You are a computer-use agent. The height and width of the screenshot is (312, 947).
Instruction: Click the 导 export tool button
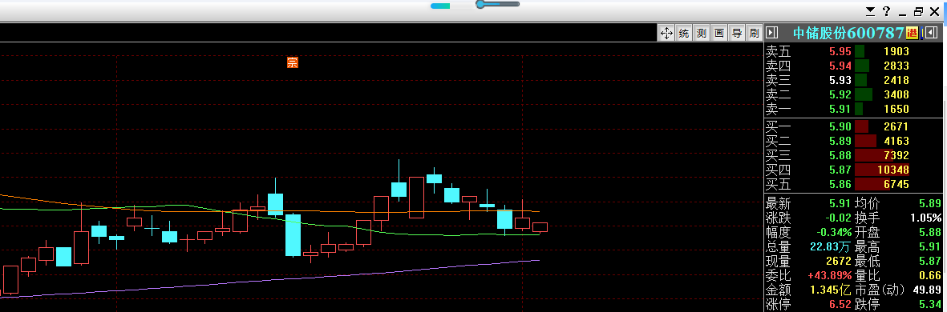[x=736, y=33]
